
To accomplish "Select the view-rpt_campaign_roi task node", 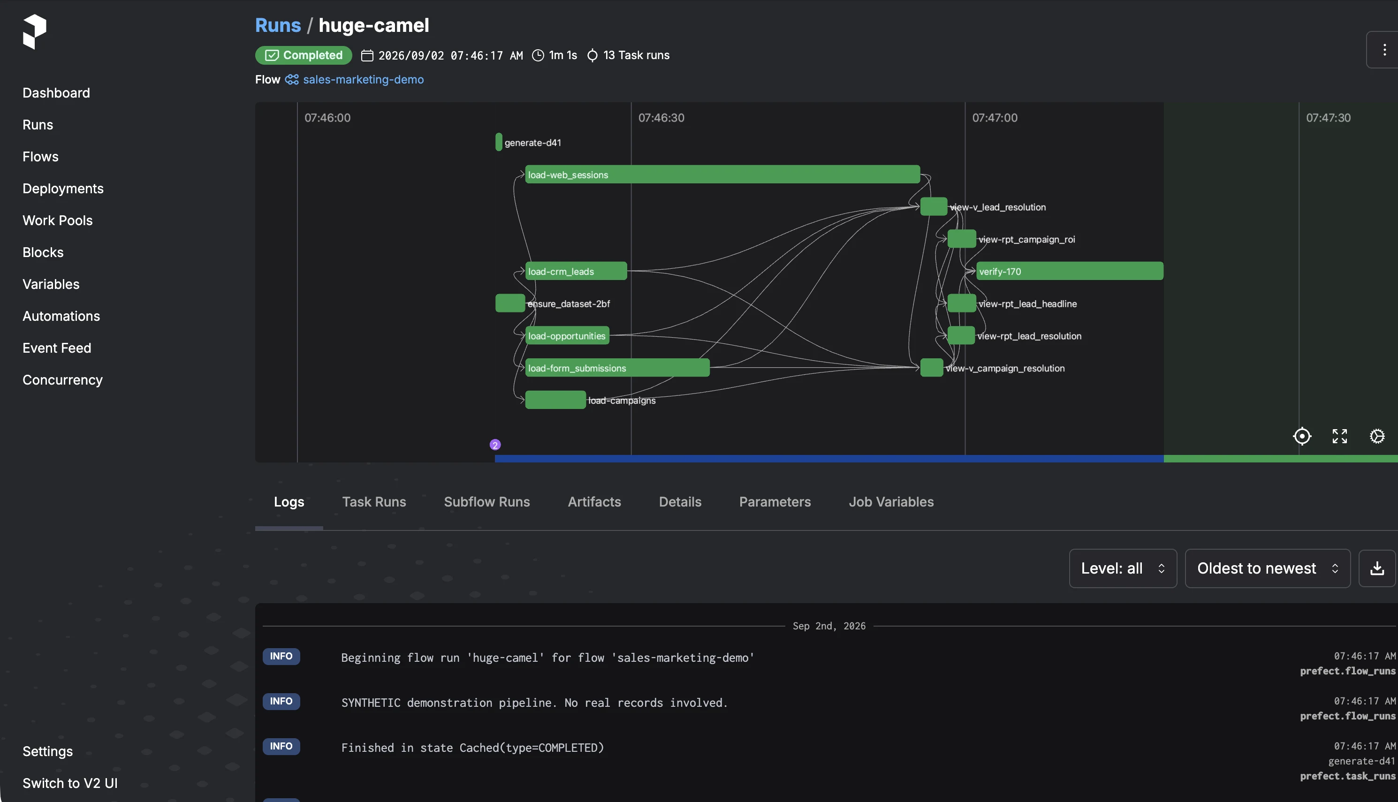I will tap(962, 239).
